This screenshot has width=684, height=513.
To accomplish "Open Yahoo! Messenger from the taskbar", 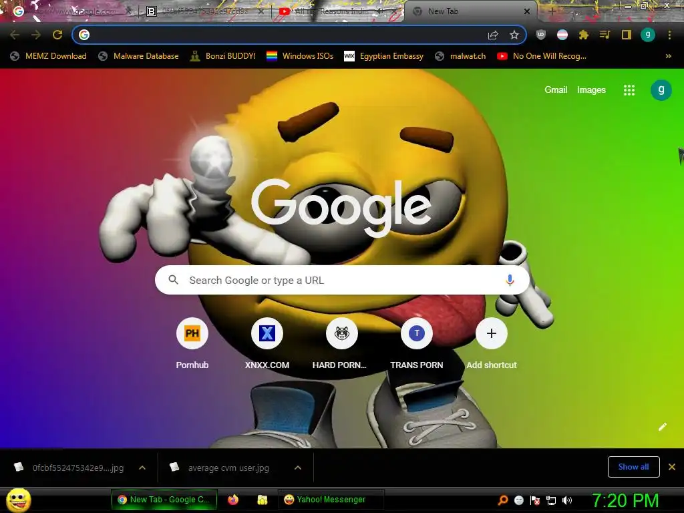I will [331, 500].
